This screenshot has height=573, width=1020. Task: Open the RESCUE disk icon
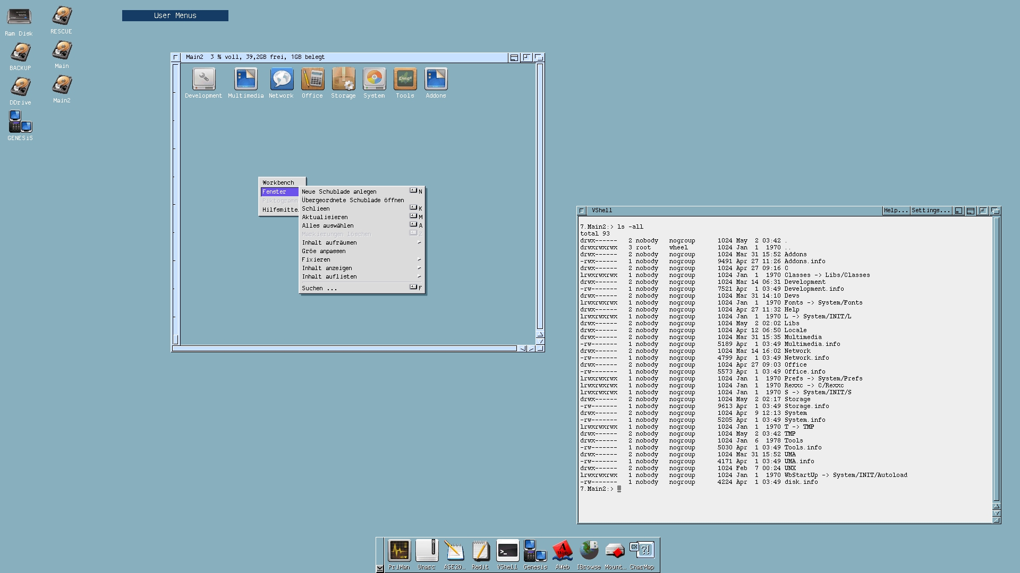click(62, 16)
